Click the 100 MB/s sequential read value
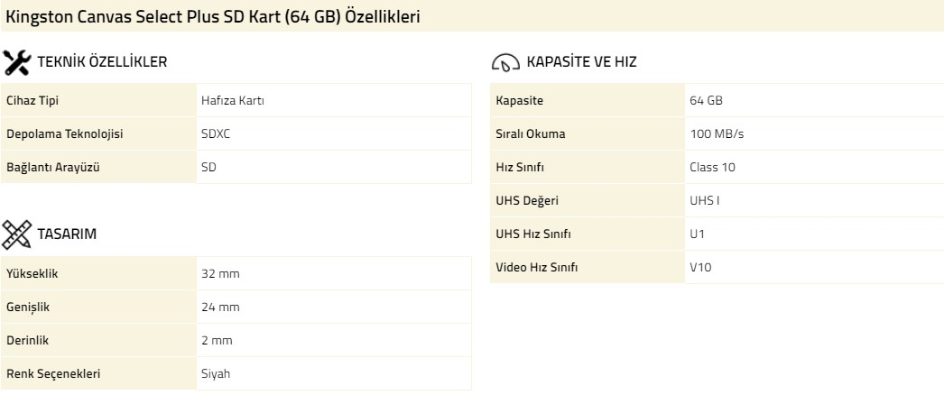The image size is (944, 404). click(717, 134)
